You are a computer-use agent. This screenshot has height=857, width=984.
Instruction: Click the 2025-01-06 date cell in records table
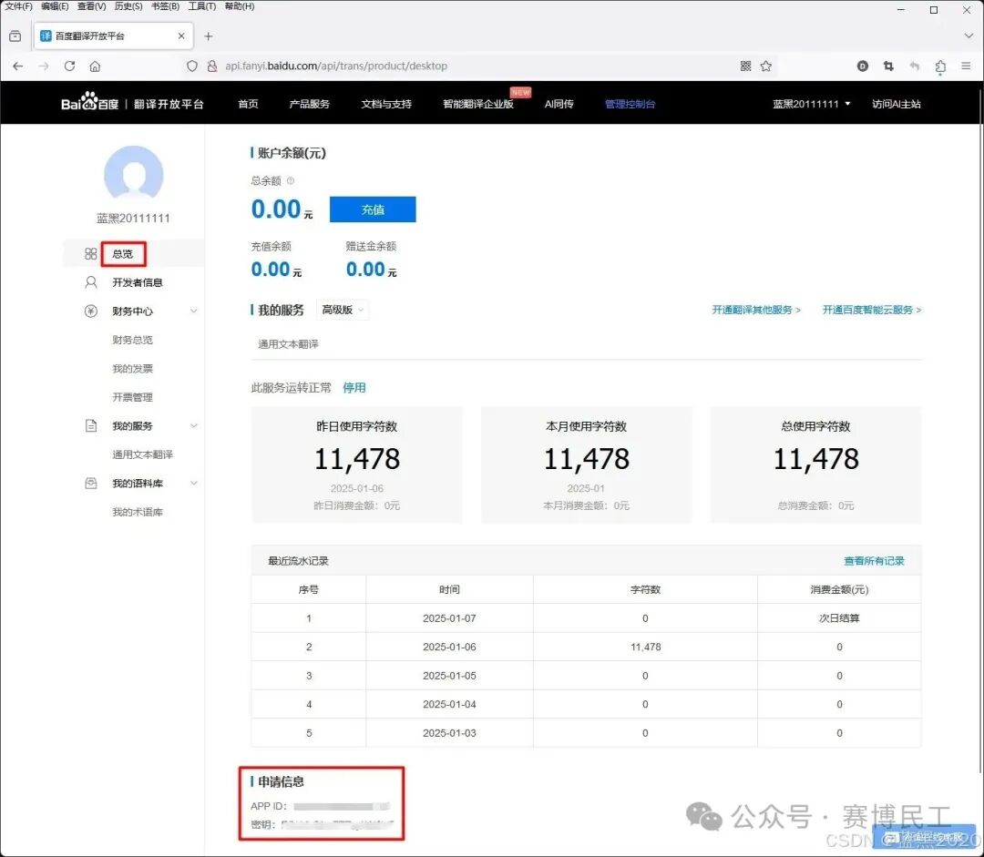click(449, 647)
